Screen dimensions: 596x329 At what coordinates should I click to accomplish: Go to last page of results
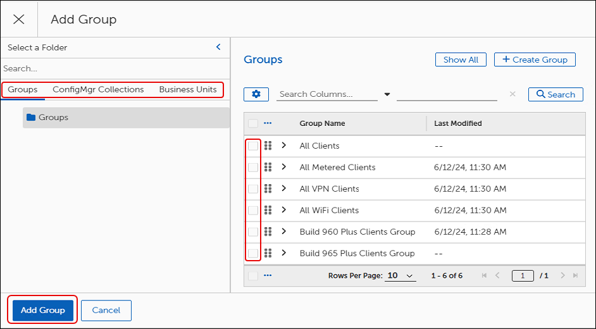pos(576,275)
